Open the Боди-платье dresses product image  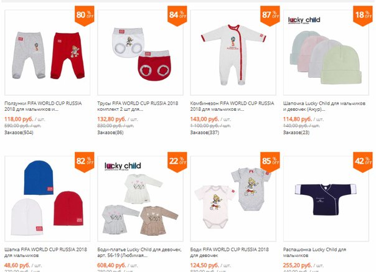click(x=140, y=199)
